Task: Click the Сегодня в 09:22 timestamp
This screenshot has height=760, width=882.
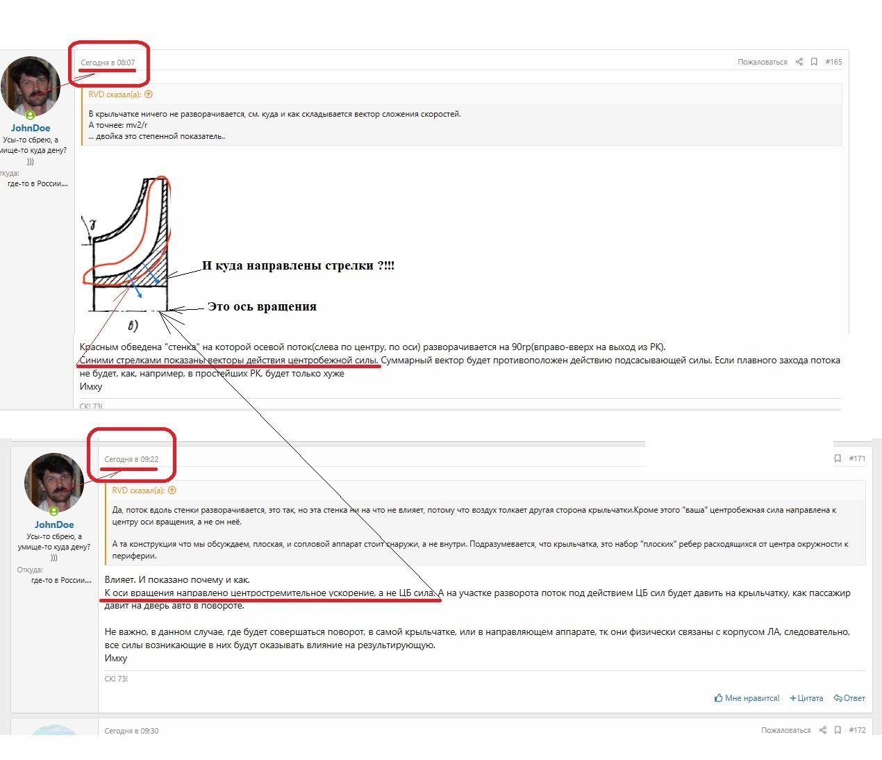Action: pos(131,459)
